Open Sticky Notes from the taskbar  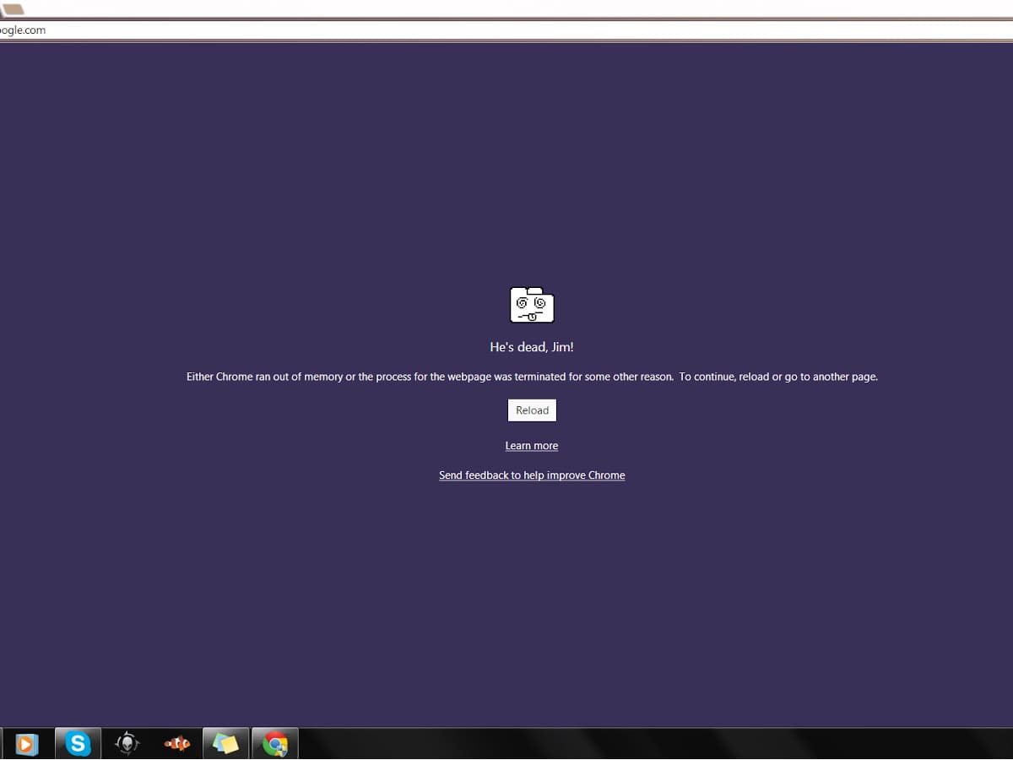pos(225,743)
